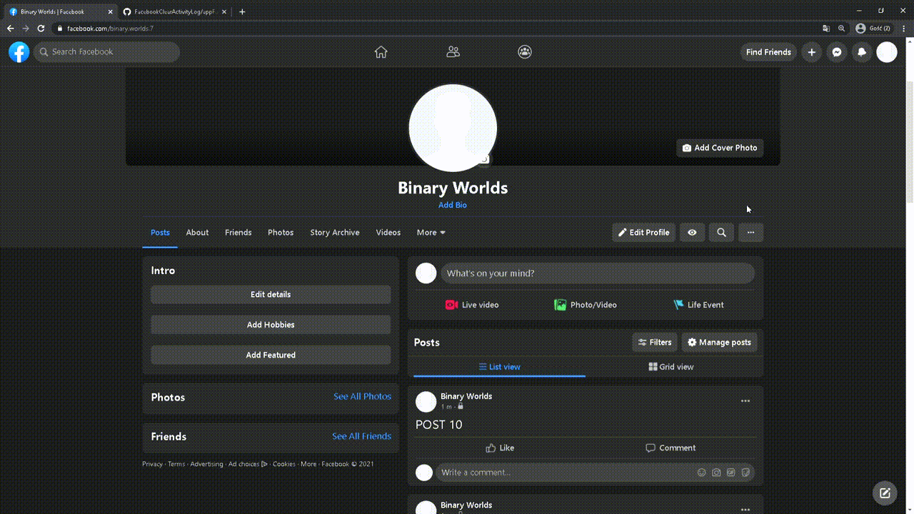The height and width of the screenshot is (514, 914).
Task: Click the camera icon on profile picture
Action: point(484,159)
